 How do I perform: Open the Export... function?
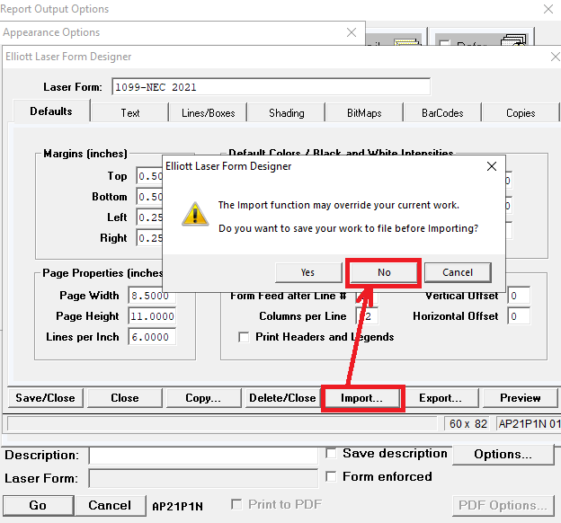441,398
